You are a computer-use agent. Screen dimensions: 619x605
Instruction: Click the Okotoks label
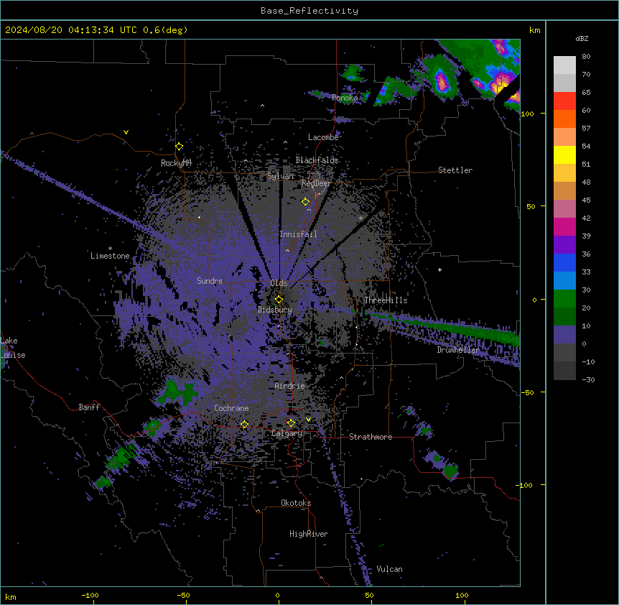296,503
